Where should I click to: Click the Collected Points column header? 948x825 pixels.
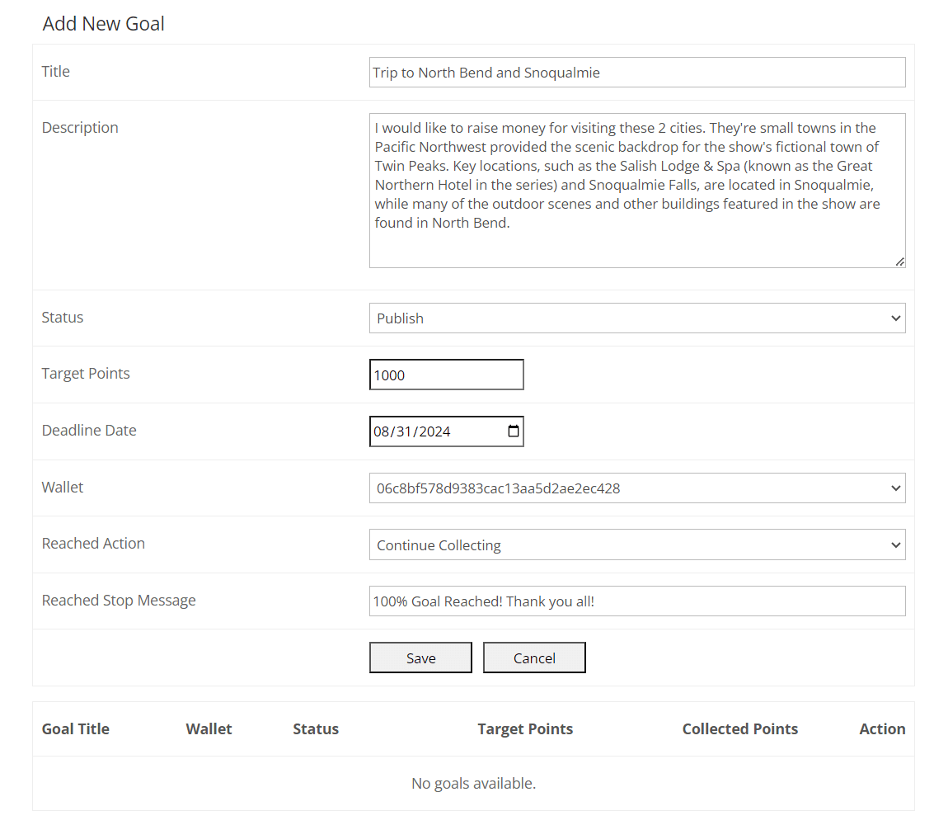tap(739, 729)
